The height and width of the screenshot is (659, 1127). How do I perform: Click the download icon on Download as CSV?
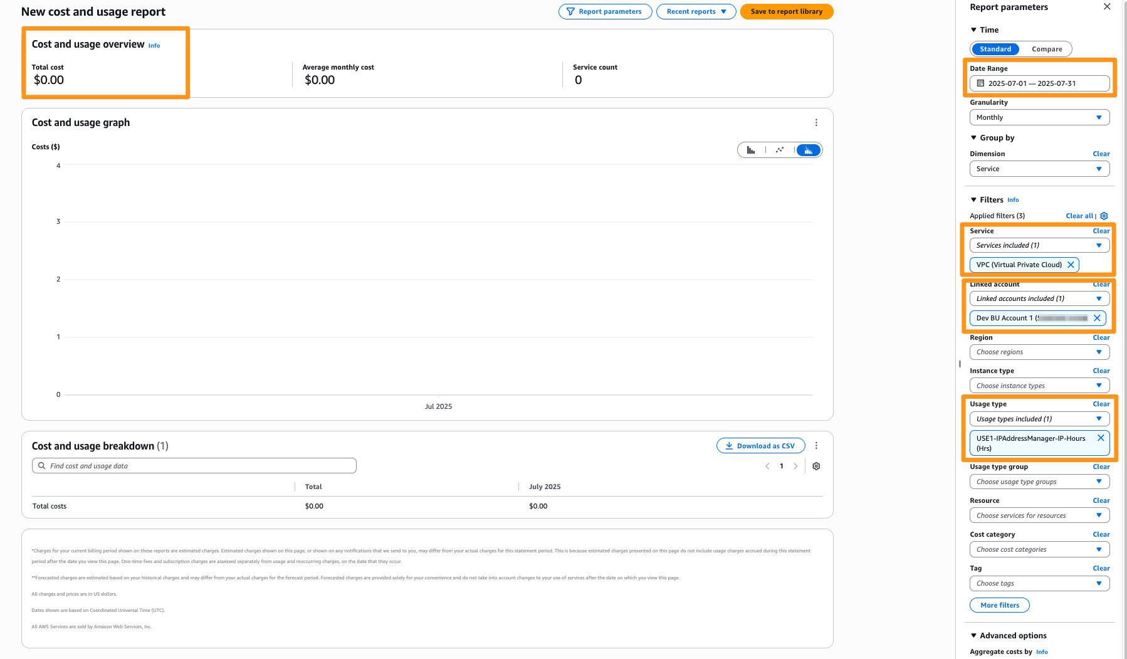(729, 445)
